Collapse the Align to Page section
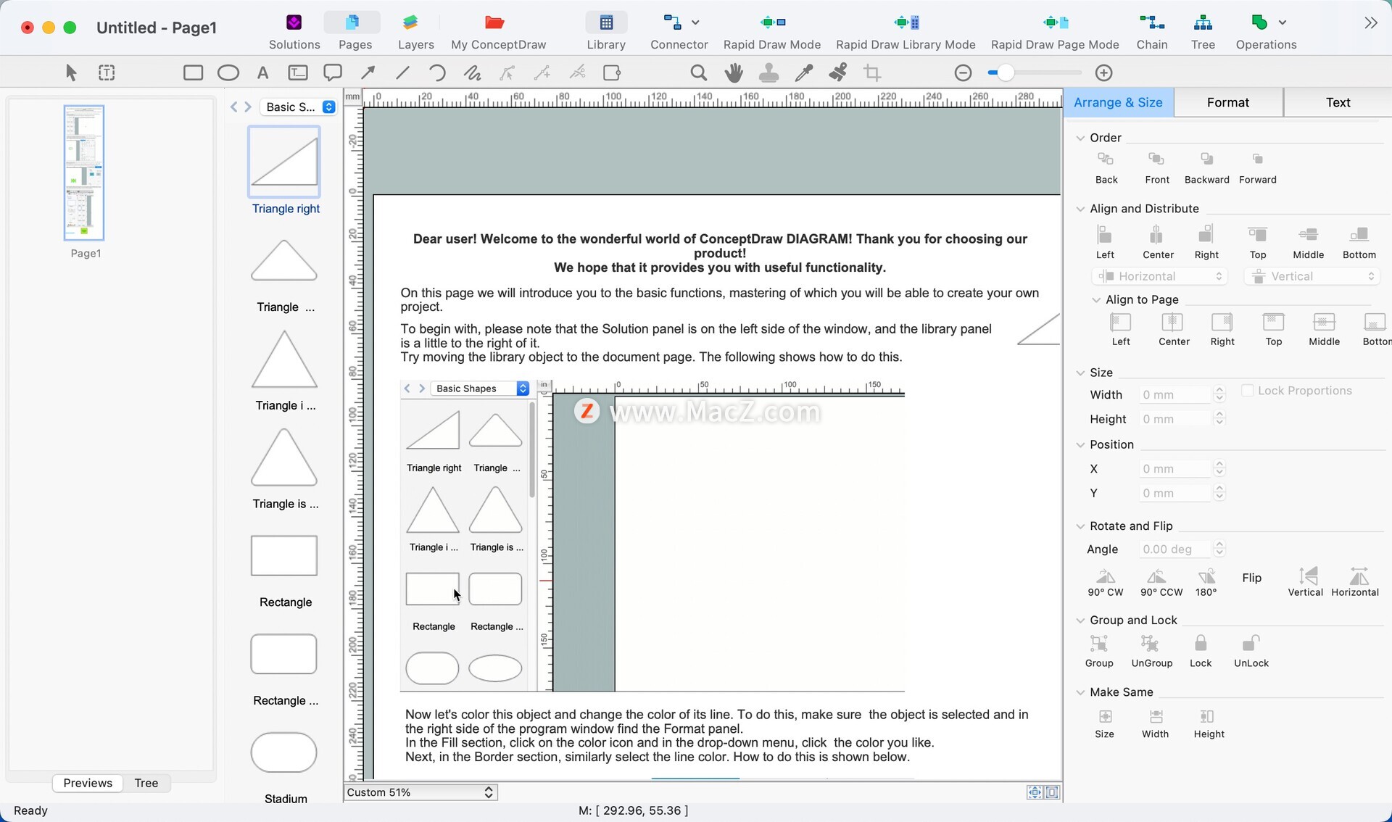This screenshot has width=1392, height=822. (1096, 299)
